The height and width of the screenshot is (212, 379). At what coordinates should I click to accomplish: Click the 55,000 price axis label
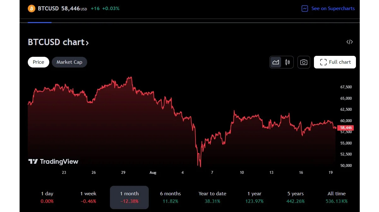pos(346,143)
